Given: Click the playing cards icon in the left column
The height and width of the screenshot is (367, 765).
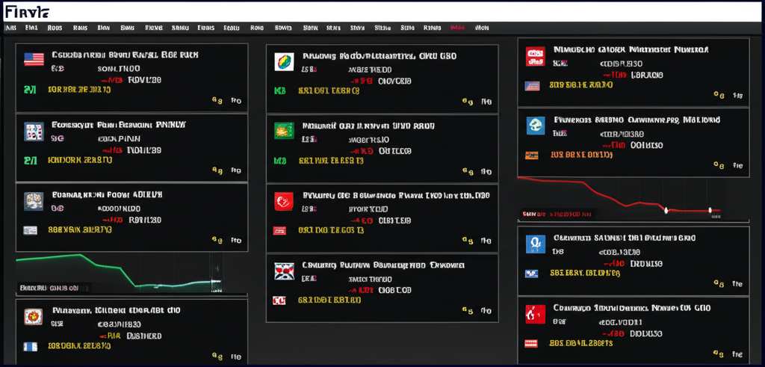Looking at the screenshot, I should click(x=34, y=132).
